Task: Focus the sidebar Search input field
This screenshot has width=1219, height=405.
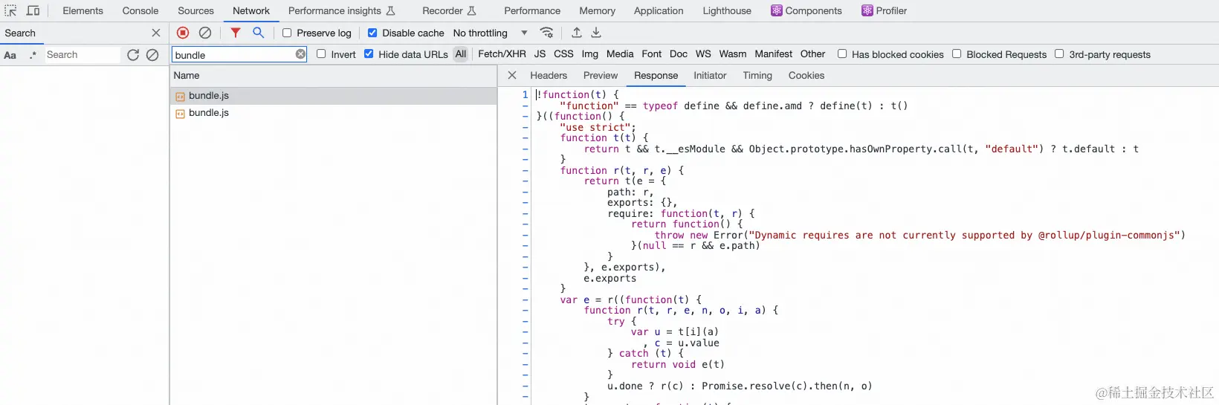Action: (82, 55)
